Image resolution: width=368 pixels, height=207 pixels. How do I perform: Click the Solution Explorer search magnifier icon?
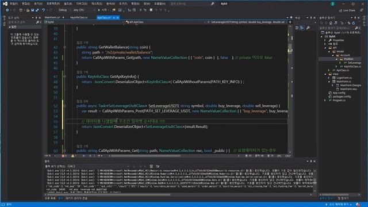pyautogui.click(x=356, y=28)
